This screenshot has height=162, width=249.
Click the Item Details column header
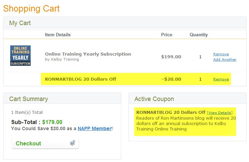click(58, 35)
